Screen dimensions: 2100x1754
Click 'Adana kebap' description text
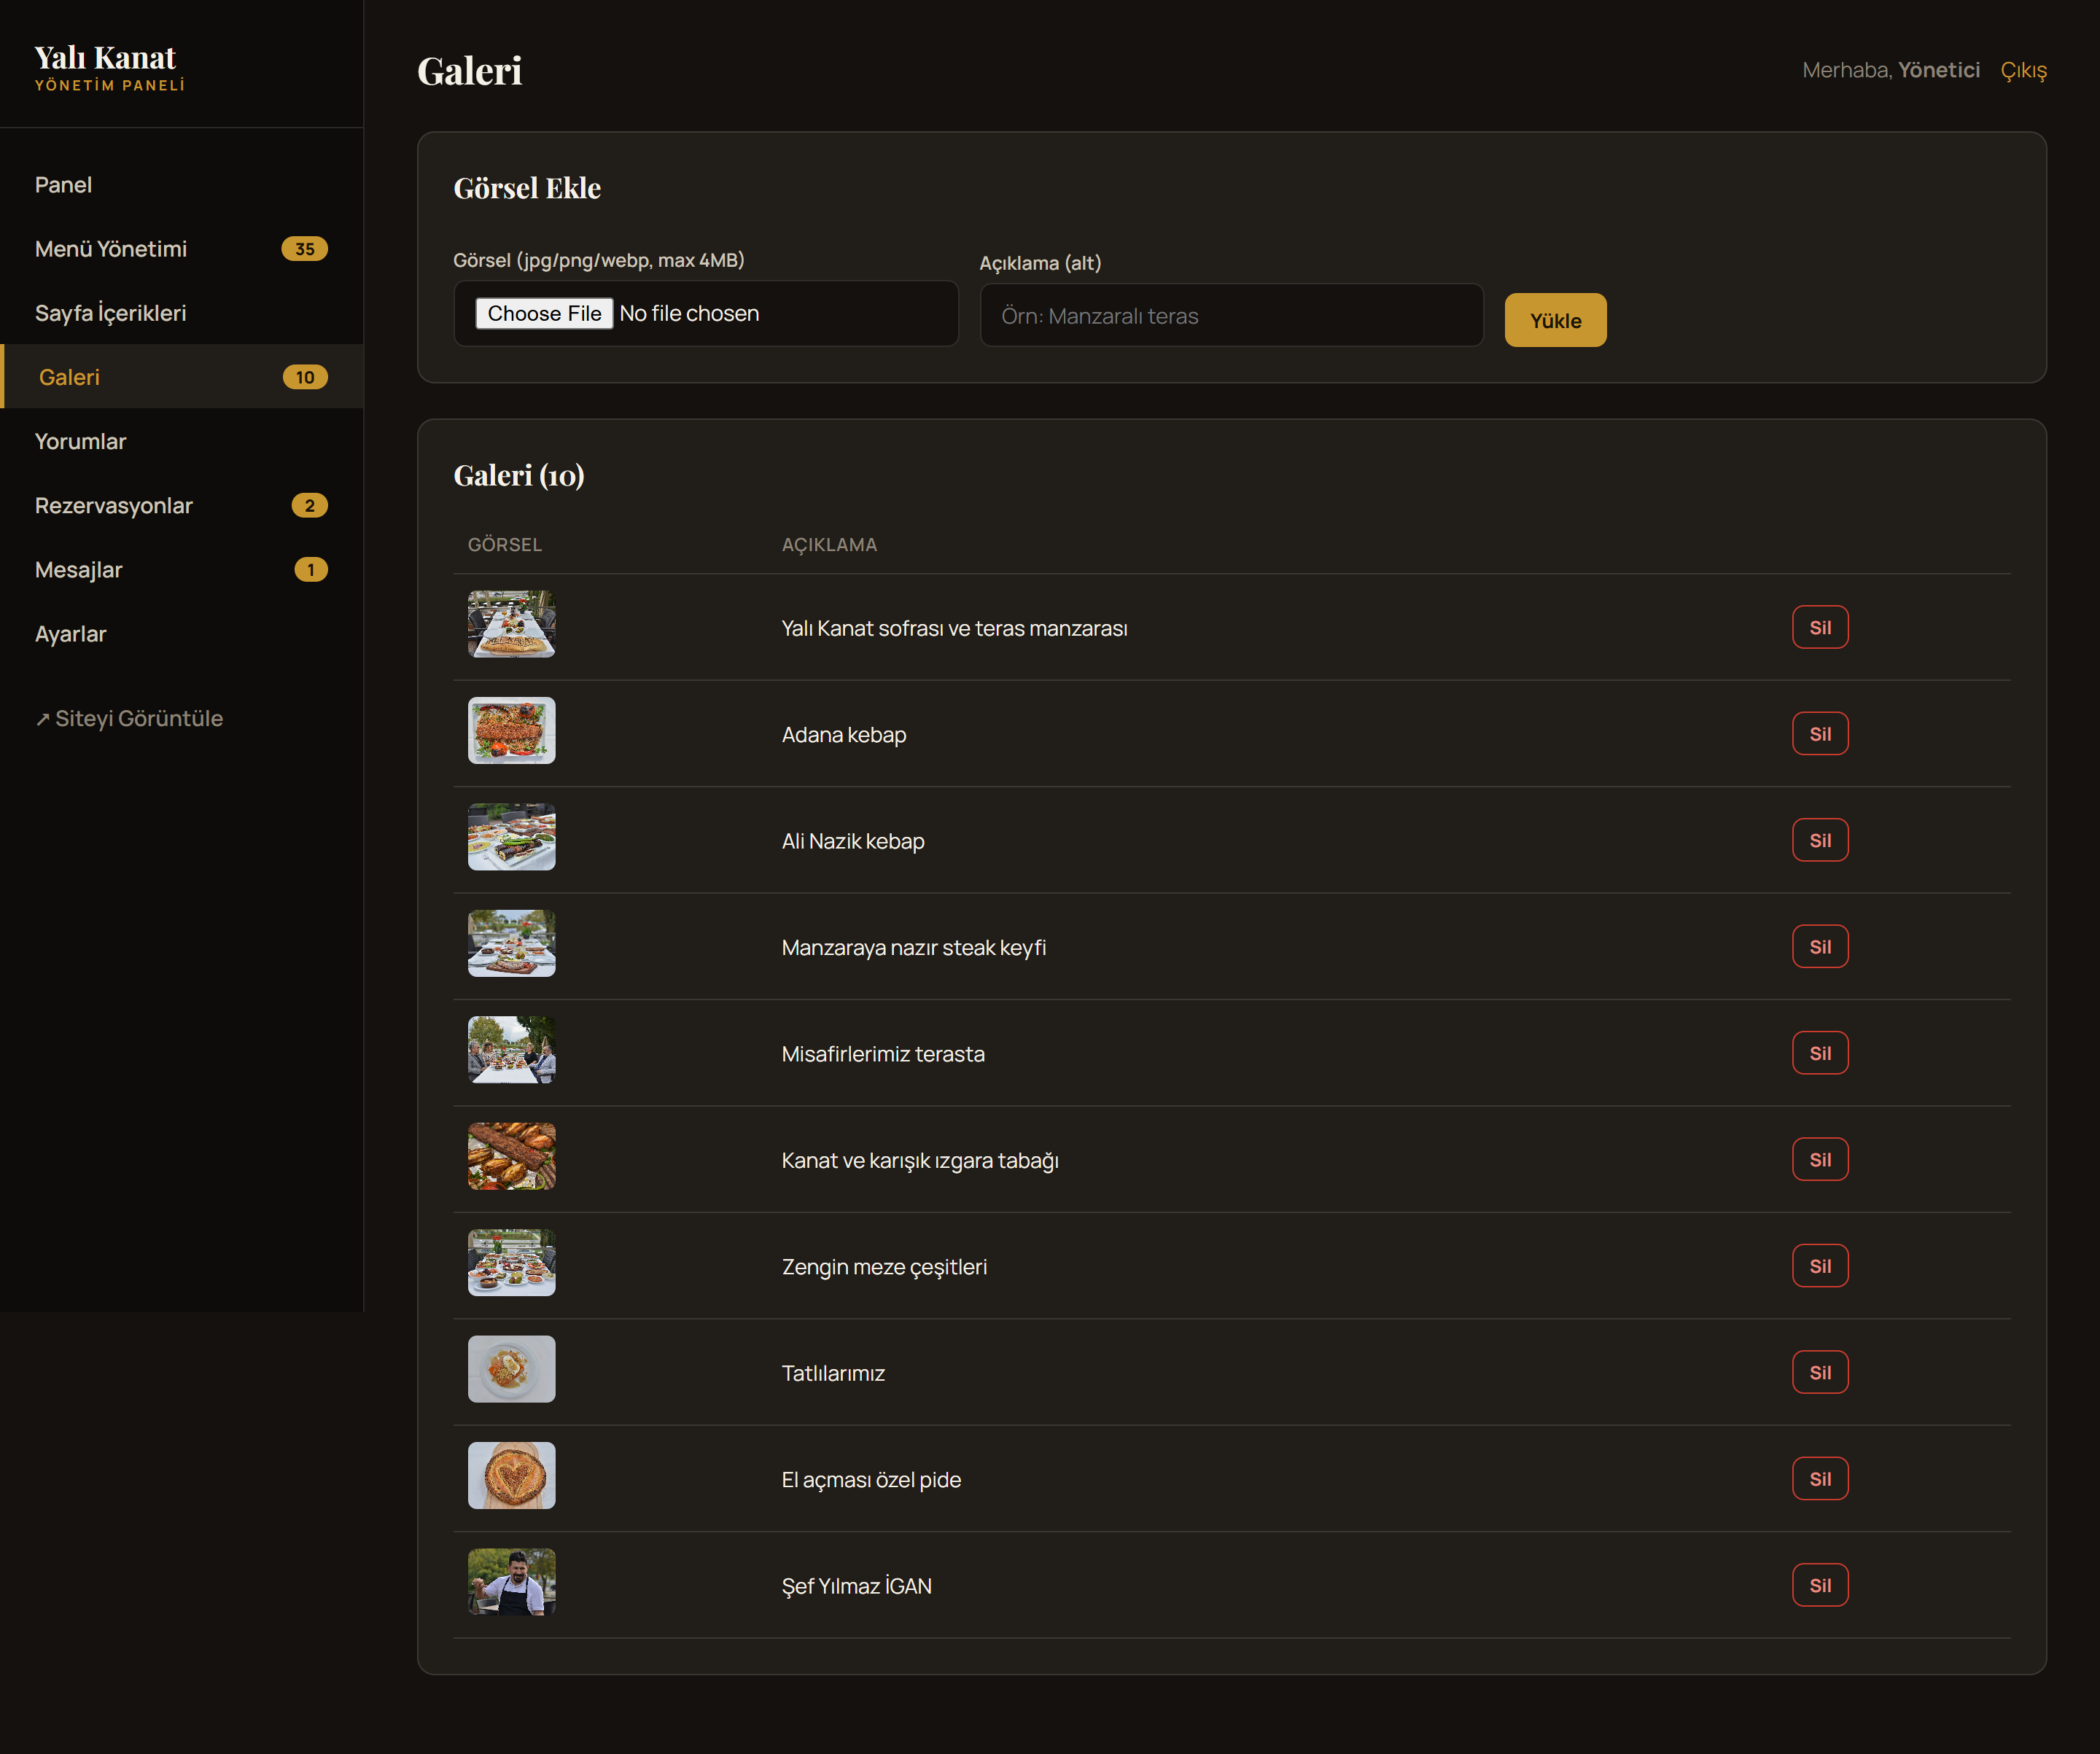(x=844, y=735)
